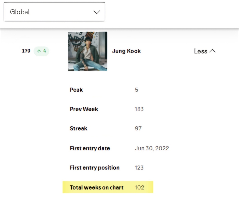The width and height of the screenshot is (239, 197).
Task: Click the dropdown chevron arrow icon
Action: [x=96, y=12]
